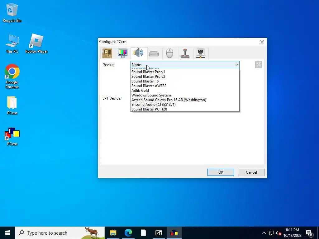319x239 pixels.
Task: Open network status tray icon
Action: pyautogui.click(x=271, y=233)
